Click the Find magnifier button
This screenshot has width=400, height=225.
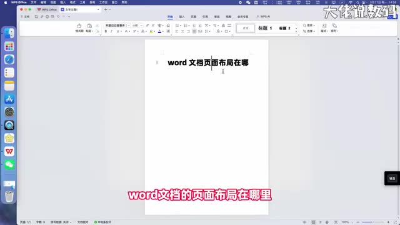(309, 26)
